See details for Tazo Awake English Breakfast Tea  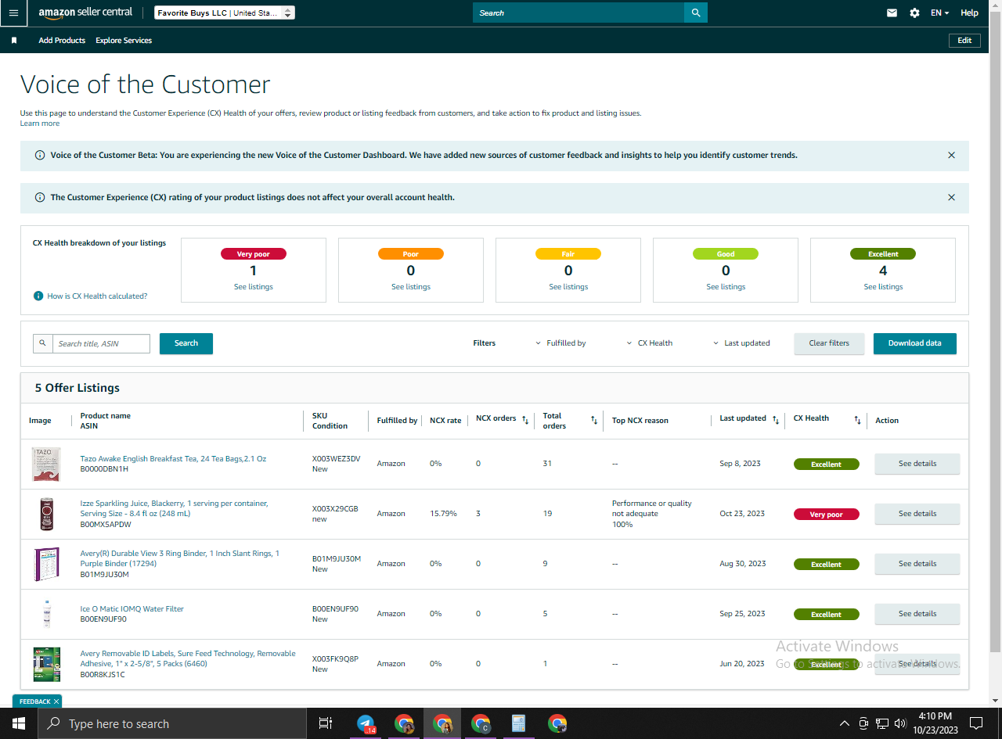pyautogui.click(x=917, y=464)
